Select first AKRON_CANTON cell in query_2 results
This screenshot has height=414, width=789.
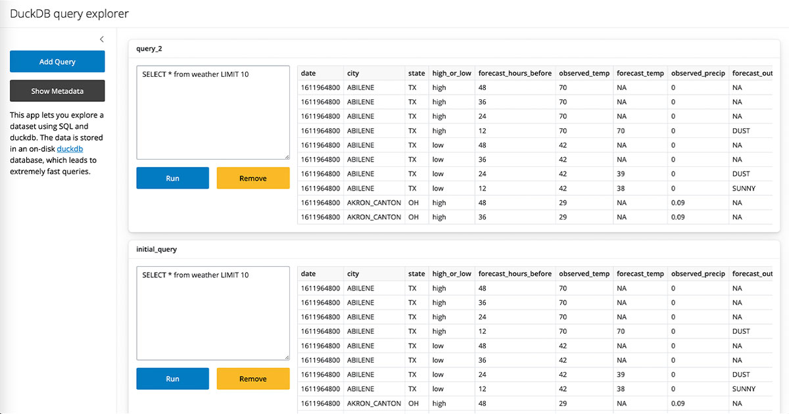[373, 203]
